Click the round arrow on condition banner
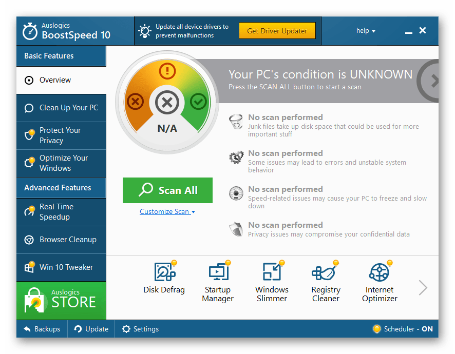This screenshot has width=455, height=354. point(429,81)
